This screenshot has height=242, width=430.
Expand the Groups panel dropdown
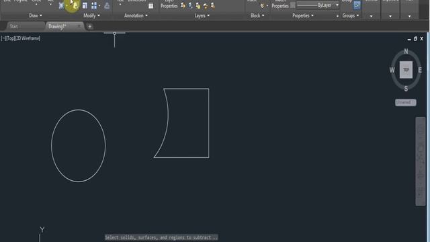click(x=351, y=15)
